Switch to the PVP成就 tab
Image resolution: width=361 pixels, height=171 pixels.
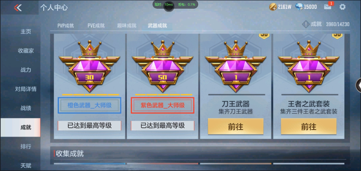66,26
